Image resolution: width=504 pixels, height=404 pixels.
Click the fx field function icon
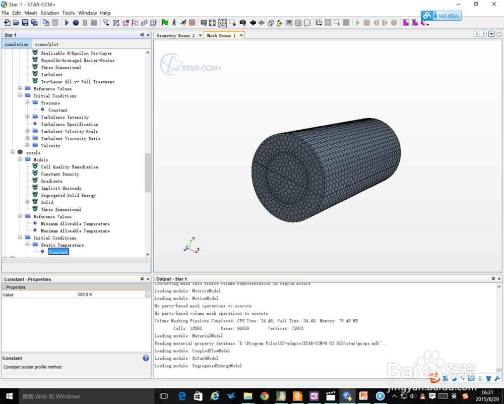[x=279, y=23]
